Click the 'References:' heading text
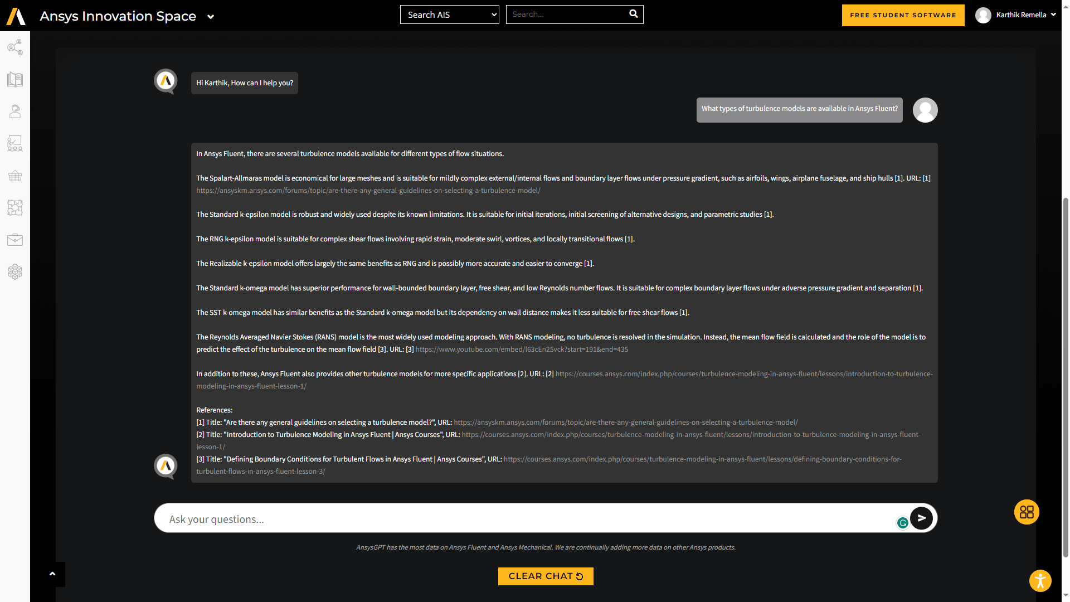 (x=214, y=410)
